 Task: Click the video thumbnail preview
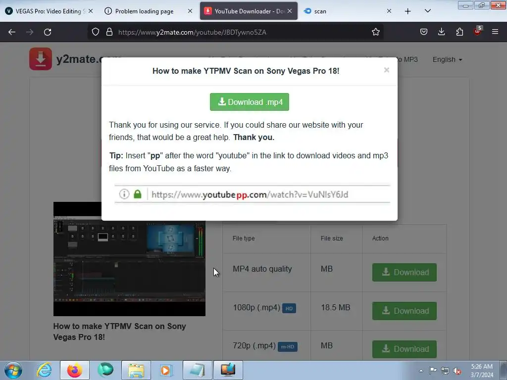[x=129, y=259]
